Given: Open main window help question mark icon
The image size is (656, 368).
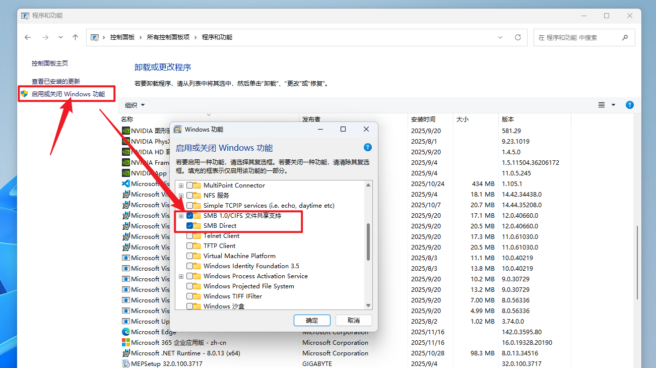Looking at the screenshot, I should (x=629, y=105).
